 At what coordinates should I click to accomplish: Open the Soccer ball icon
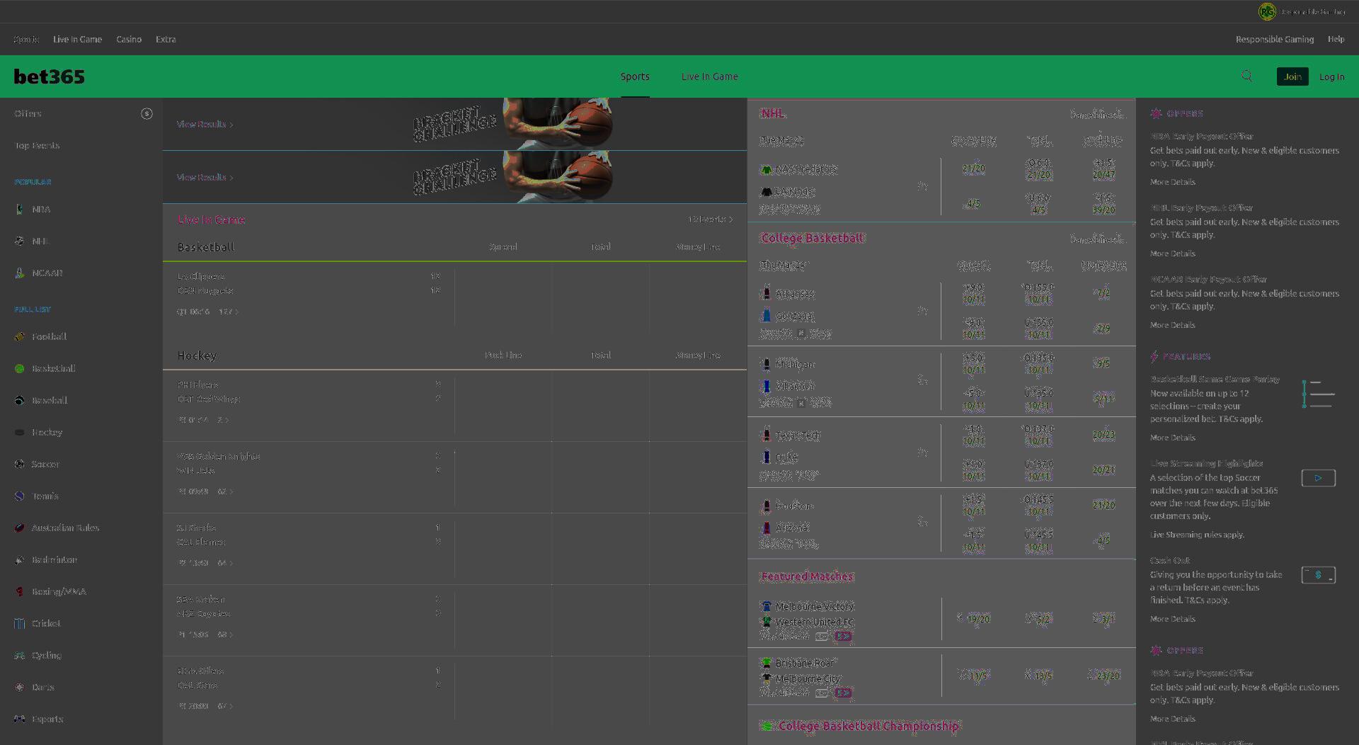click(x=20, y=464)
